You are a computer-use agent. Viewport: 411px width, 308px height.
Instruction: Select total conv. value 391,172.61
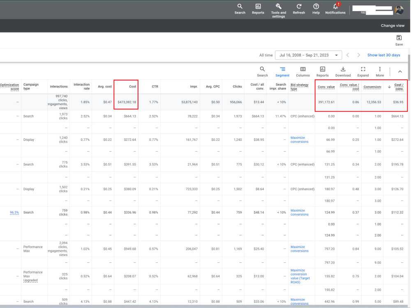(x=326, y=102)
